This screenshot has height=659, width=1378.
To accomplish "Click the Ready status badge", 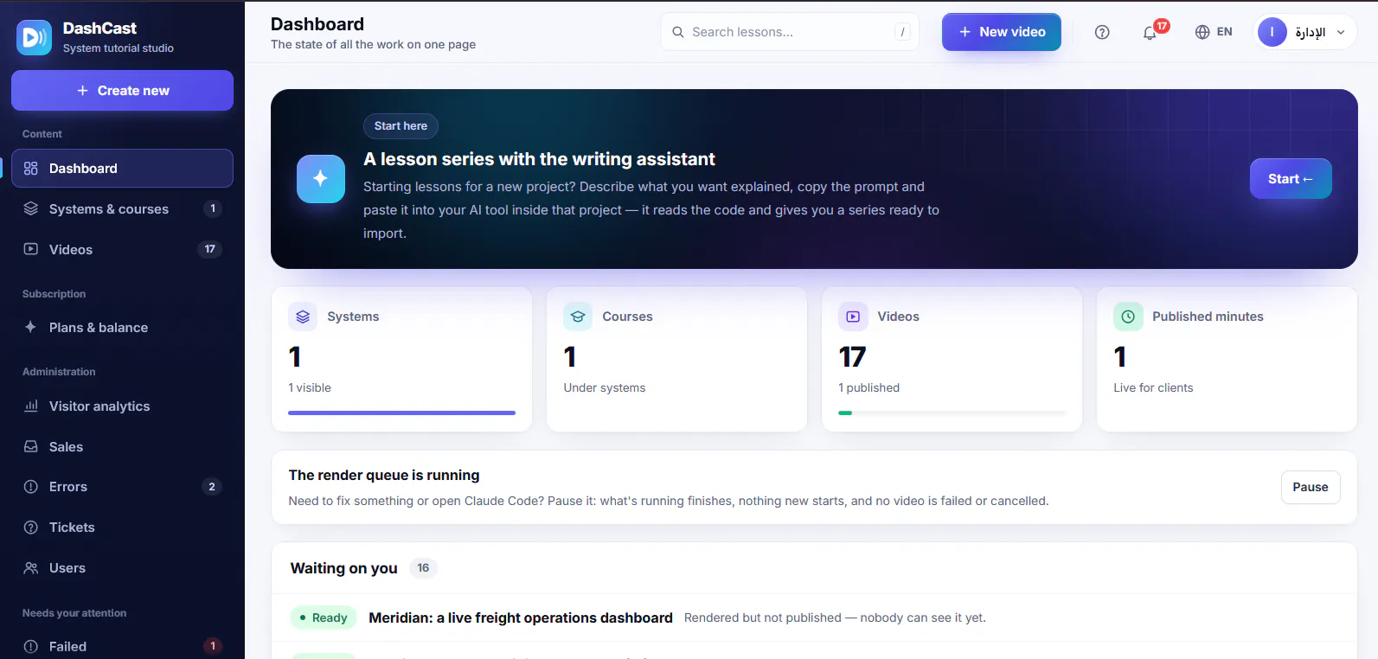I will click(x=324, y=617).
